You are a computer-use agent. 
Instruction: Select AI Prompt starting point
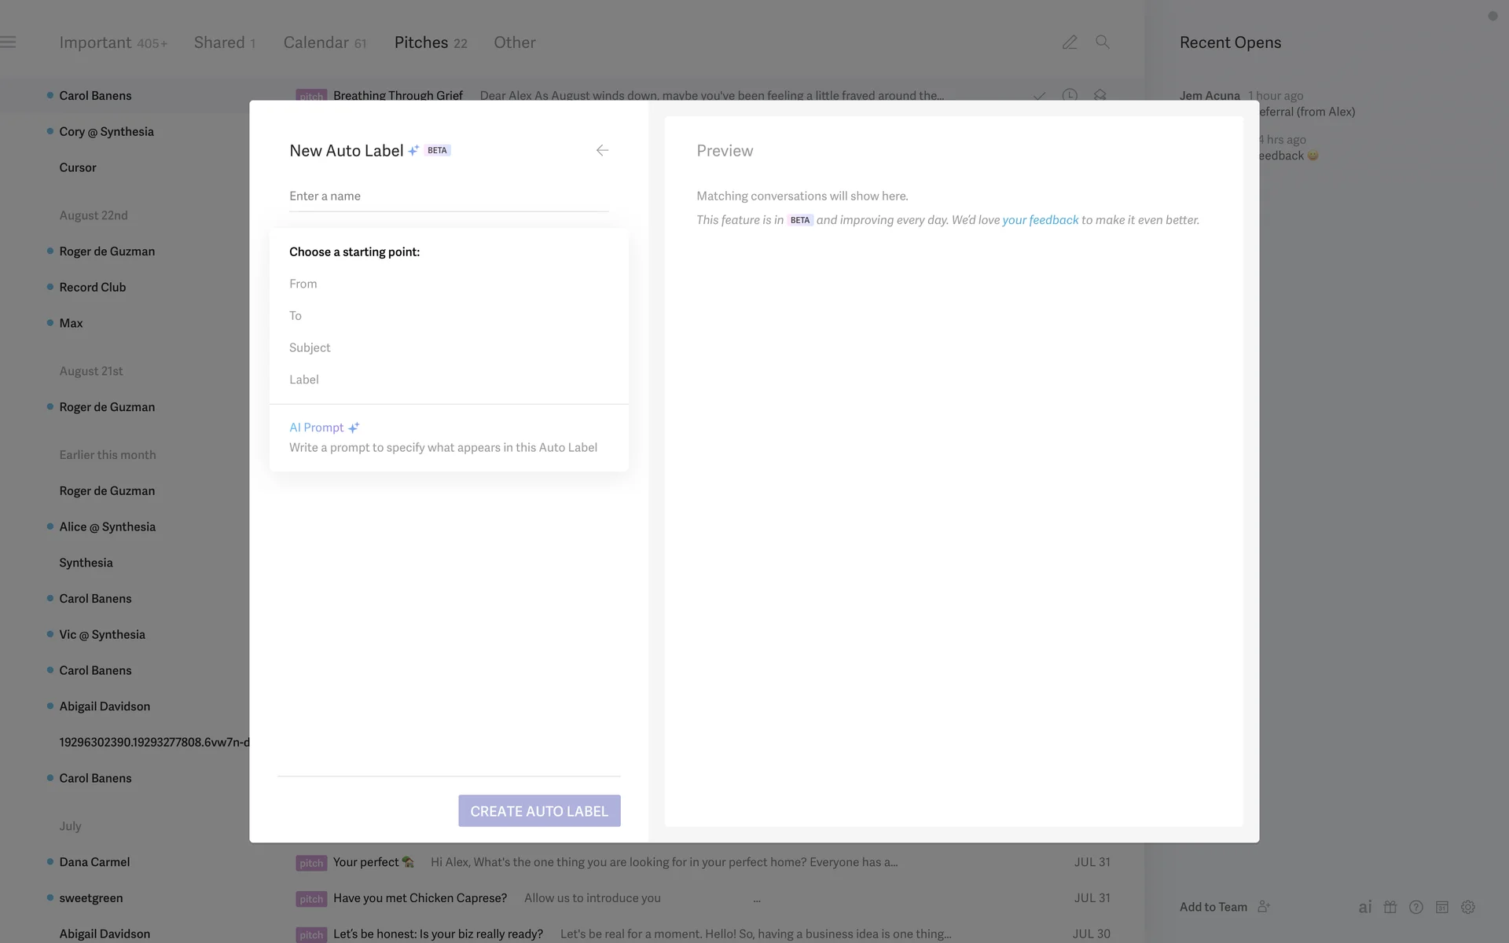pyautogui.click(x=317, y=427)
